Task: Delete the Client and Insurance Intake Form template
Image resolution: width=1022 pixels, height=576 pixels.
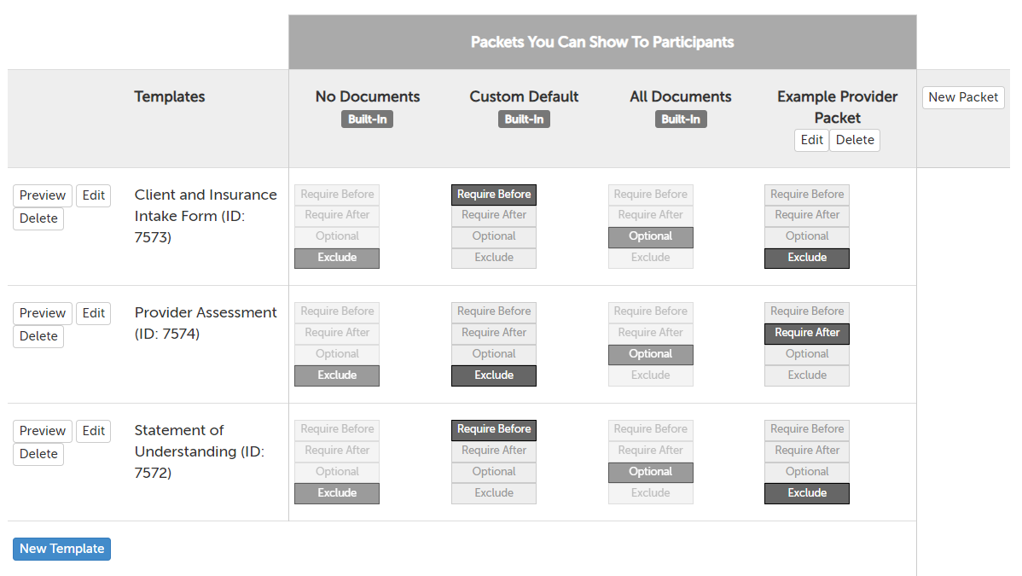Action: click(38, 218)
